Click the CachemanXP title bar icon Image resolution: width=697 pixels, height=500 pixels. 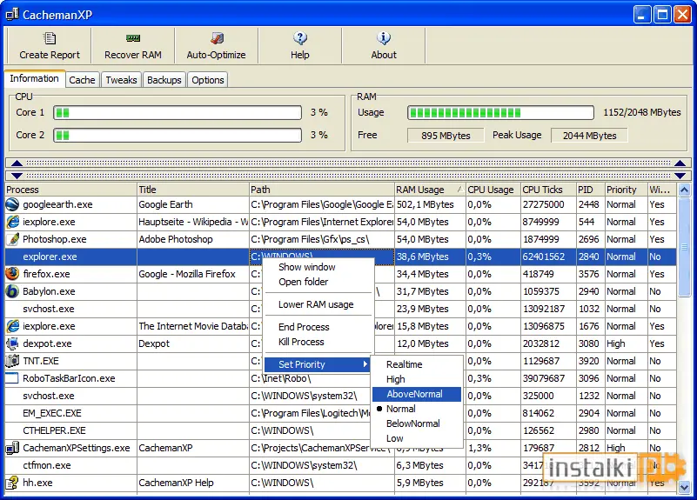click(12, 15)
